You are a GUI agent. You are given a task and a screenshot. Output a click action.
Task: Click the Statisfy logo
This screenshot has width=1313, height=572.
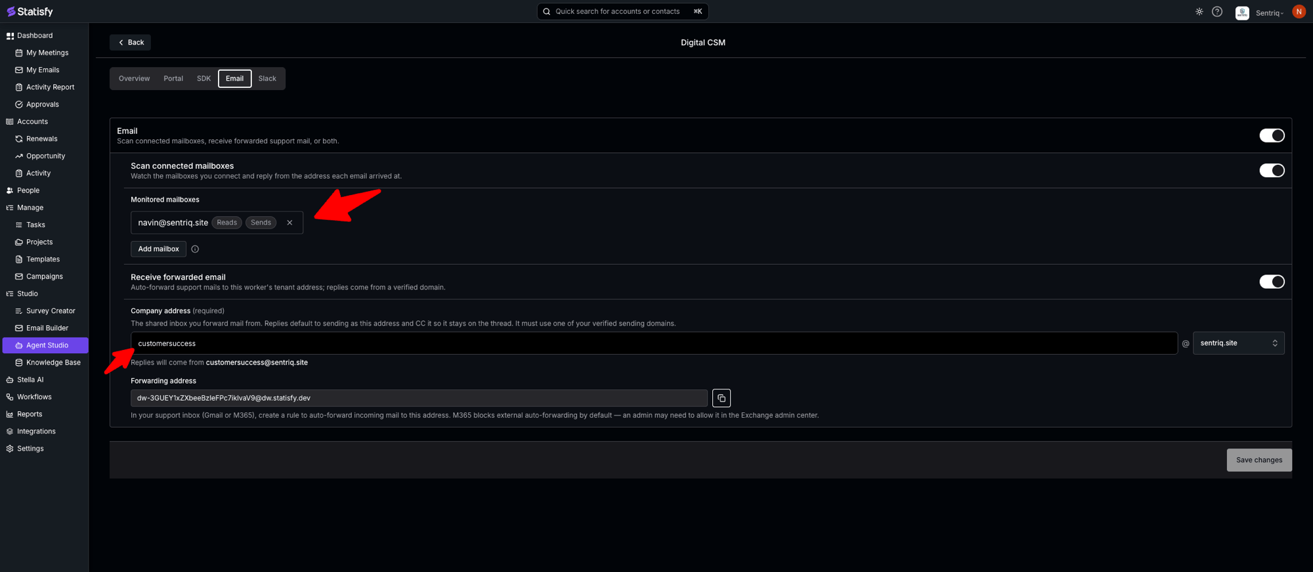click(30, 11)
